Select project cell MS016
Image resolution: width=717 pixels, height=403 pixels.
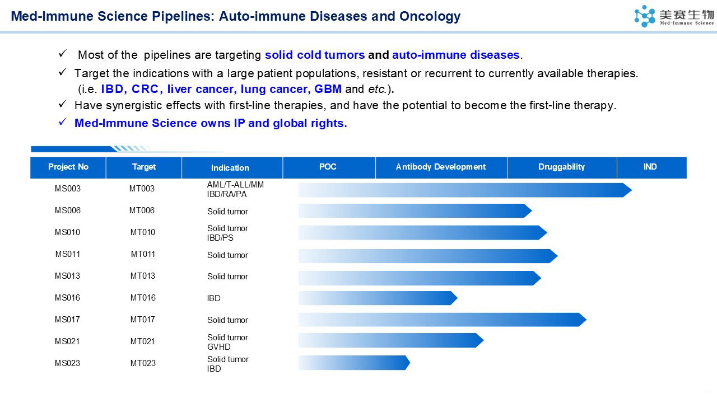pos(68,298)
